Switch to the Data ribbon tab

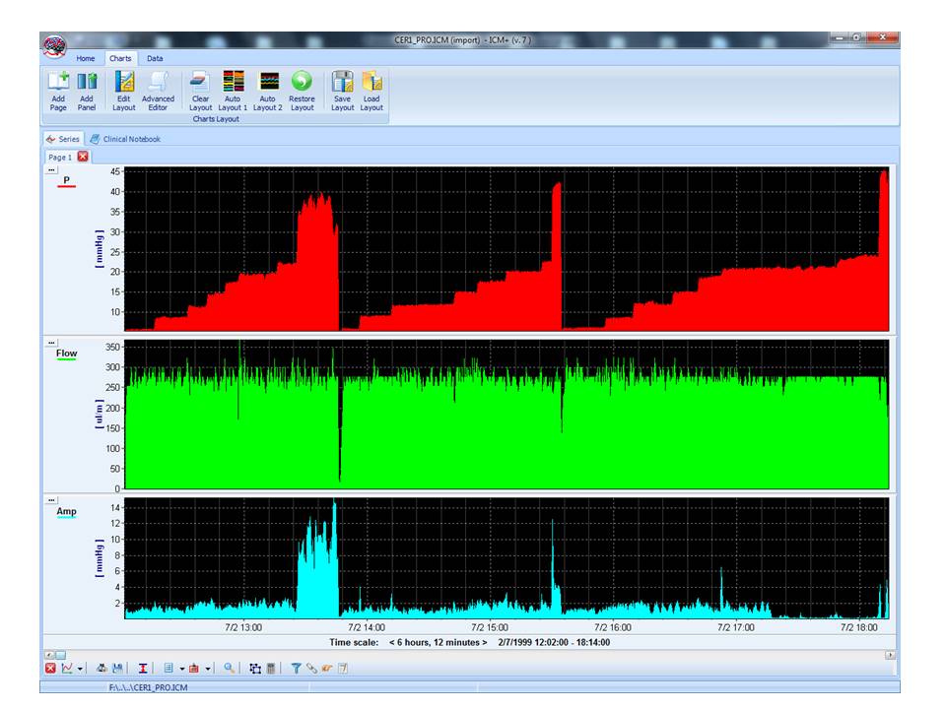point(155,58)
